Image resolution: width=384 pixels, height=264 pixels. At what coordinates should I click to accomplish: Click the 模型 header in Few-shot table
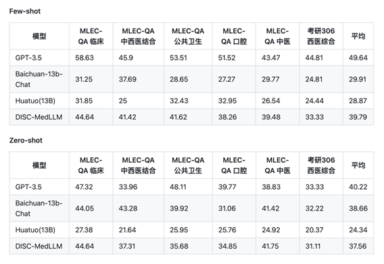coord(39,36)
